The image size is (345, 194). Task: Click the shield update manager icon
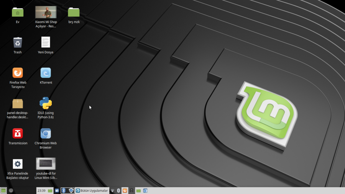point(71,191)
